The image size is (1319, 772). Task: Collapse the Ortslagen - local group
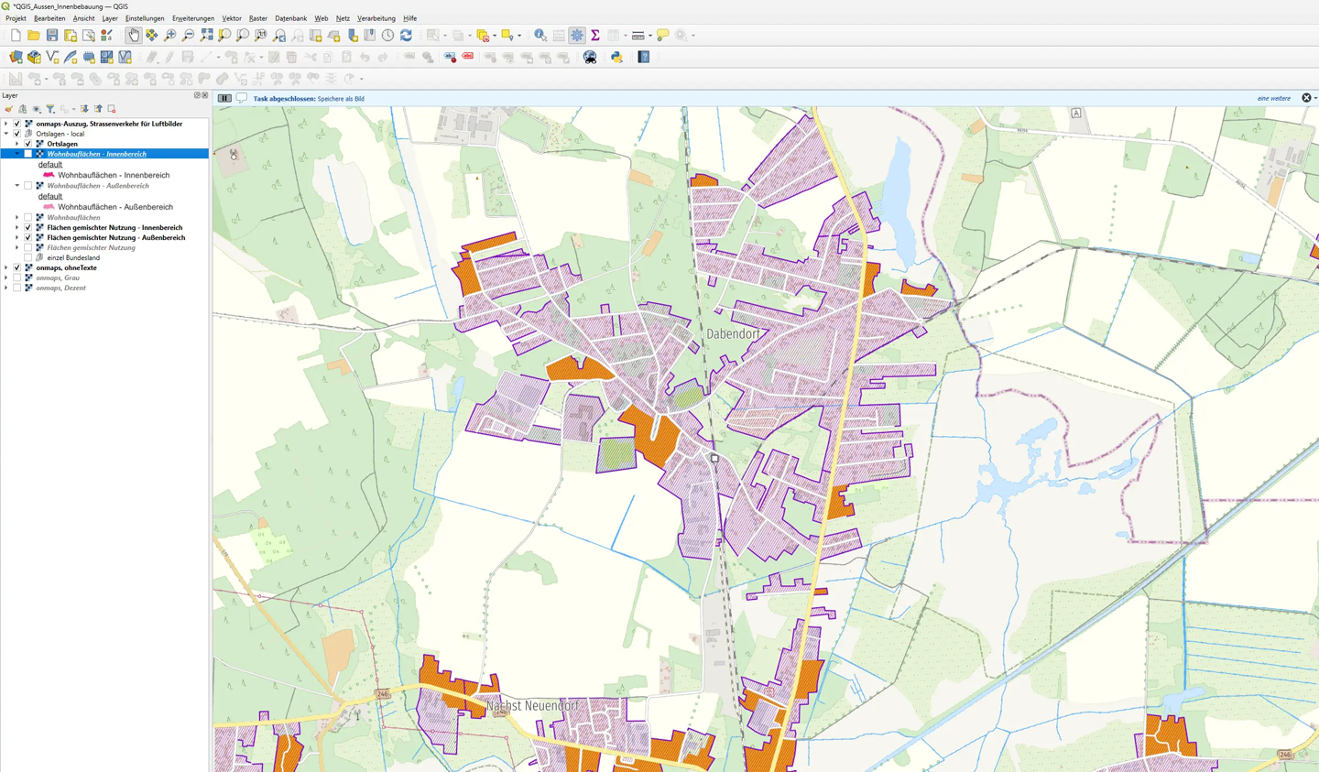[x=5, y=134]
